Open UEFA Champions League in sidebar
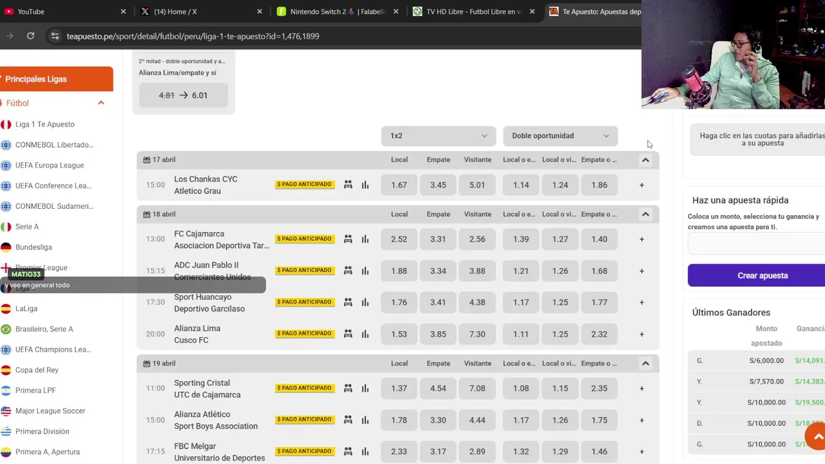This screenshot has height=464, width=825. click(53, 349)
